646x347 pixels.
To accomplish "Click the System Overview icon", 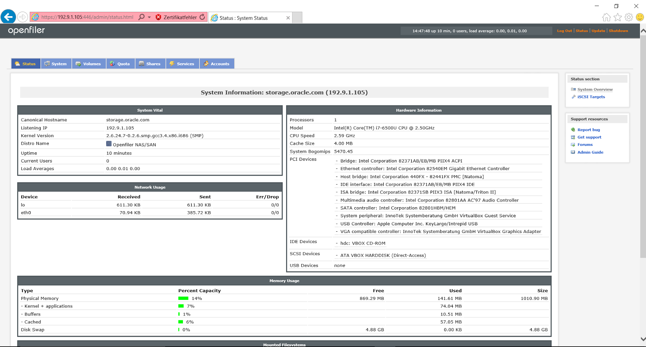I will point(573,89).
